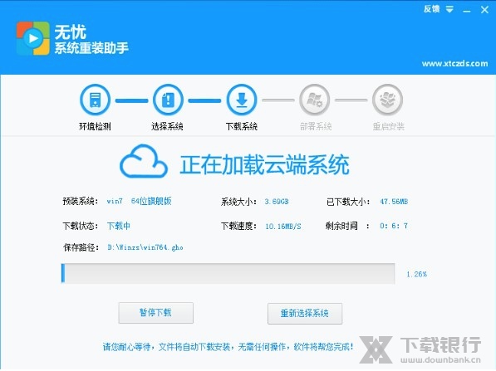
Task: Visit the www.xtczds.com website link
Action: point(455,64)
